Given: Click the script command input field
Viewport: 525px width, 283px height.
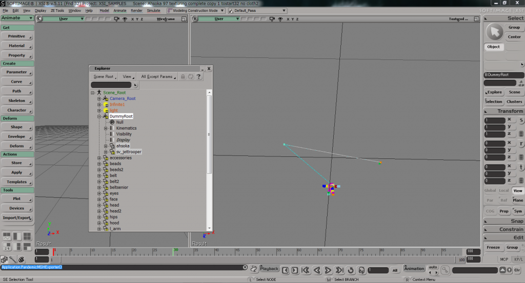Looking at the screenshot, I should pyautogui.click(x=122, y=267).
